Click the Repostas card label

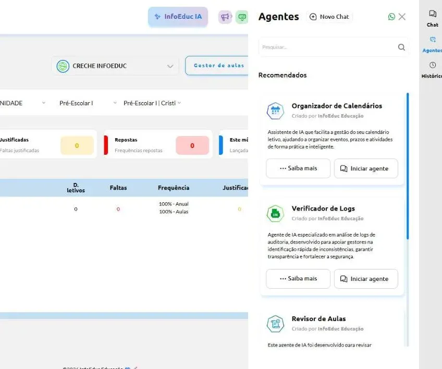click(x=126, y=140)
